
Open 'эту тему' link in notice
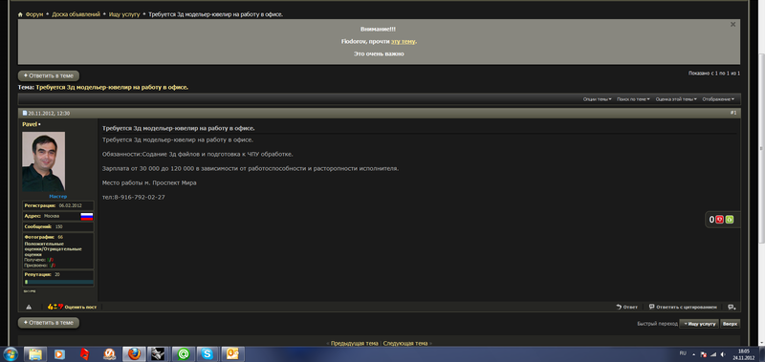point(403,41)
